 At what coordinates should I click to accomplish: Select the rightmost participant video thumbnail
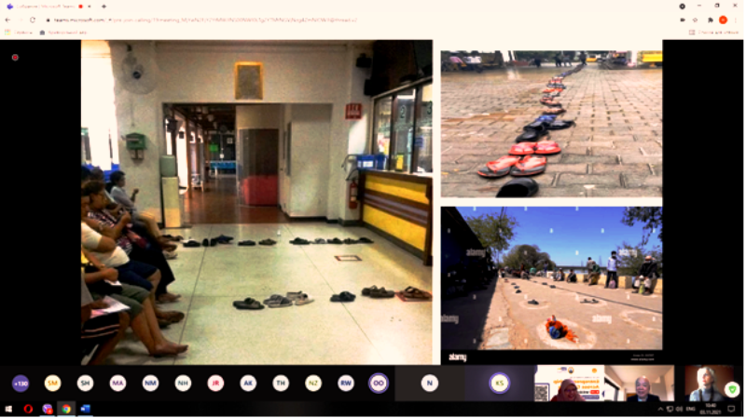[x=706, y=383]
